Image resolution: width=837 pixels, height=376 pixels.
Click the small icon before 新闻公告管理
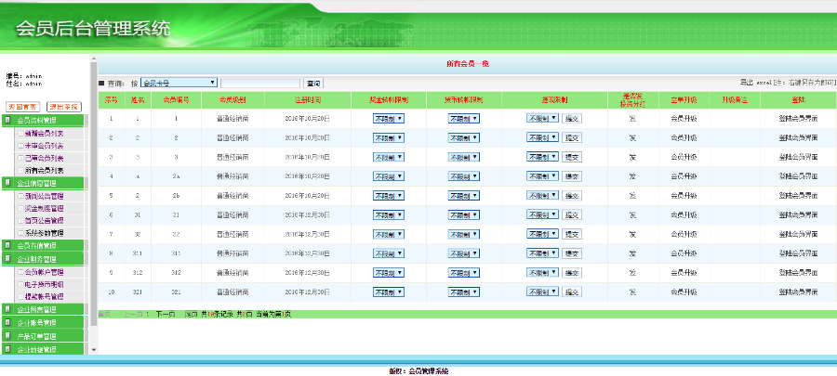click(x=21, y=196)
